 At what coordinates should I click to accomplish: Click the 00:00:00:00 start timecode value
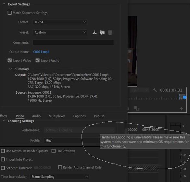tap(43, 168)
